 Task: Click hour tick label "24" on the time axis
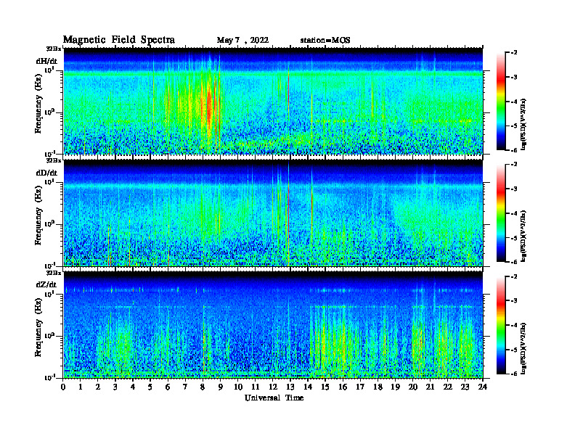click(483, 387)
